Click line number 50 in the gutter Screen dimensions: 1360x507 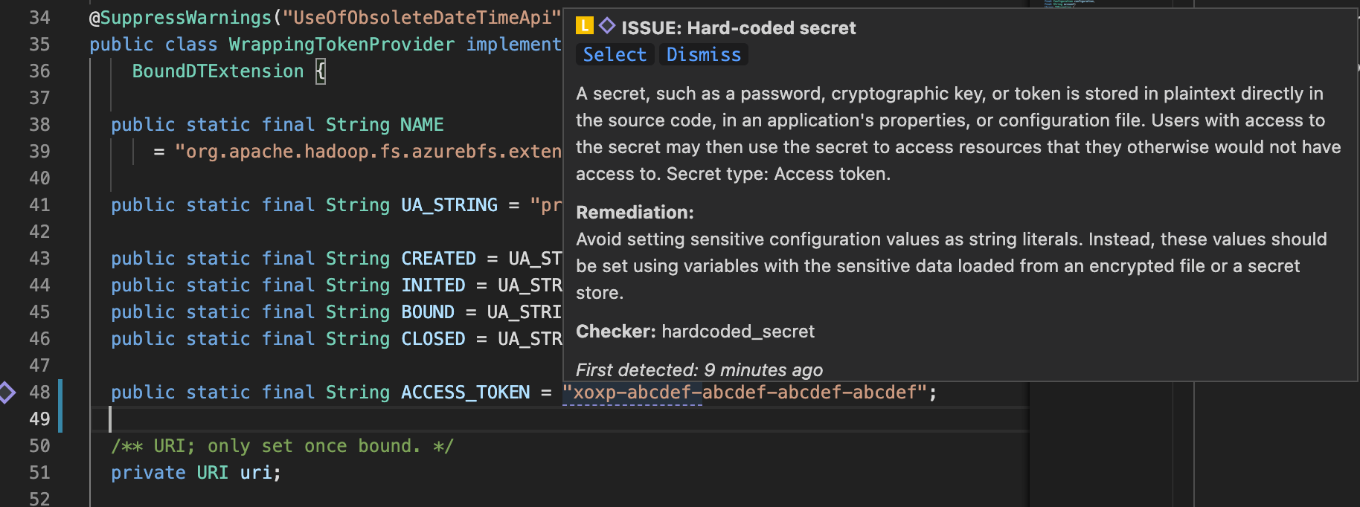39,445
